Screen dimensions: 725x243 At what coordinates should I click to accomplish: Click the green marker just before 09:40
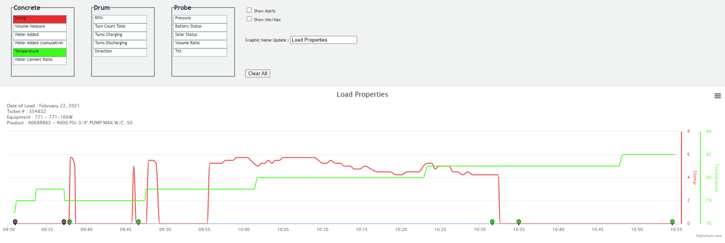[x=70, y=222]
